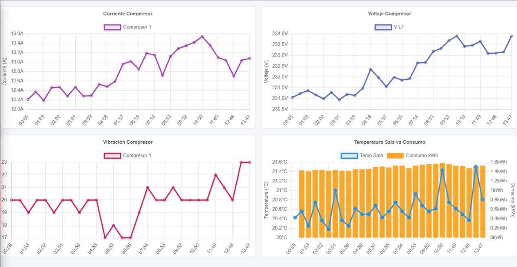Image resolution: width=517 pixels, height=267 pixels.
Task: Toggle Compresor 1 legend in Vibración Compresor chart
Action: tap(128, 155)
